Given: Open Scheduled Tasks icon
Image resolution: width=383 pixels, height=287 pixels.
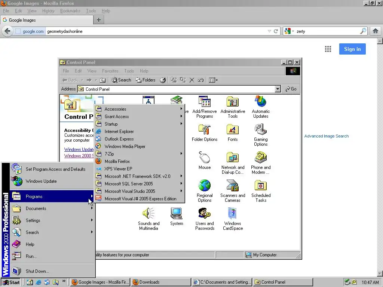Looking at the screenshot, I should coord(261,191).
